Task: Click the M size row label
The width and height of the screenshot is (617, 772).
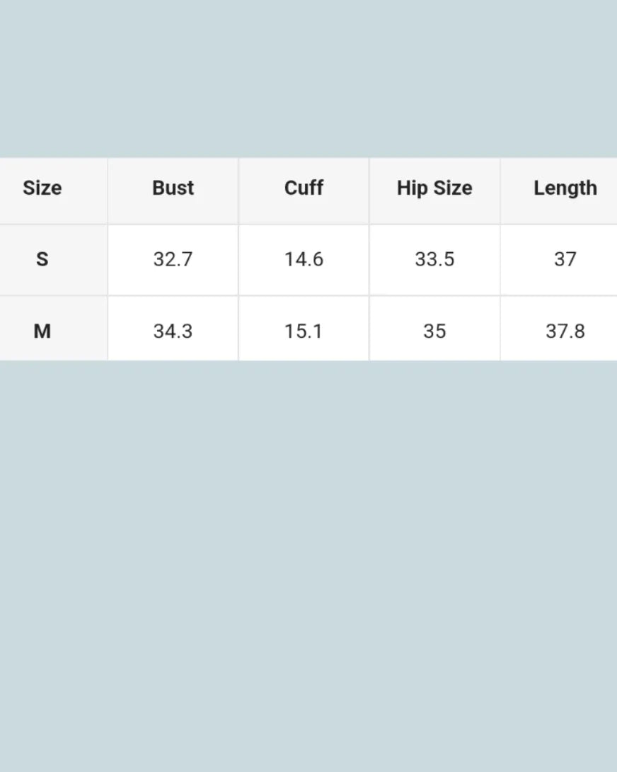Action: tap(42, 331)
